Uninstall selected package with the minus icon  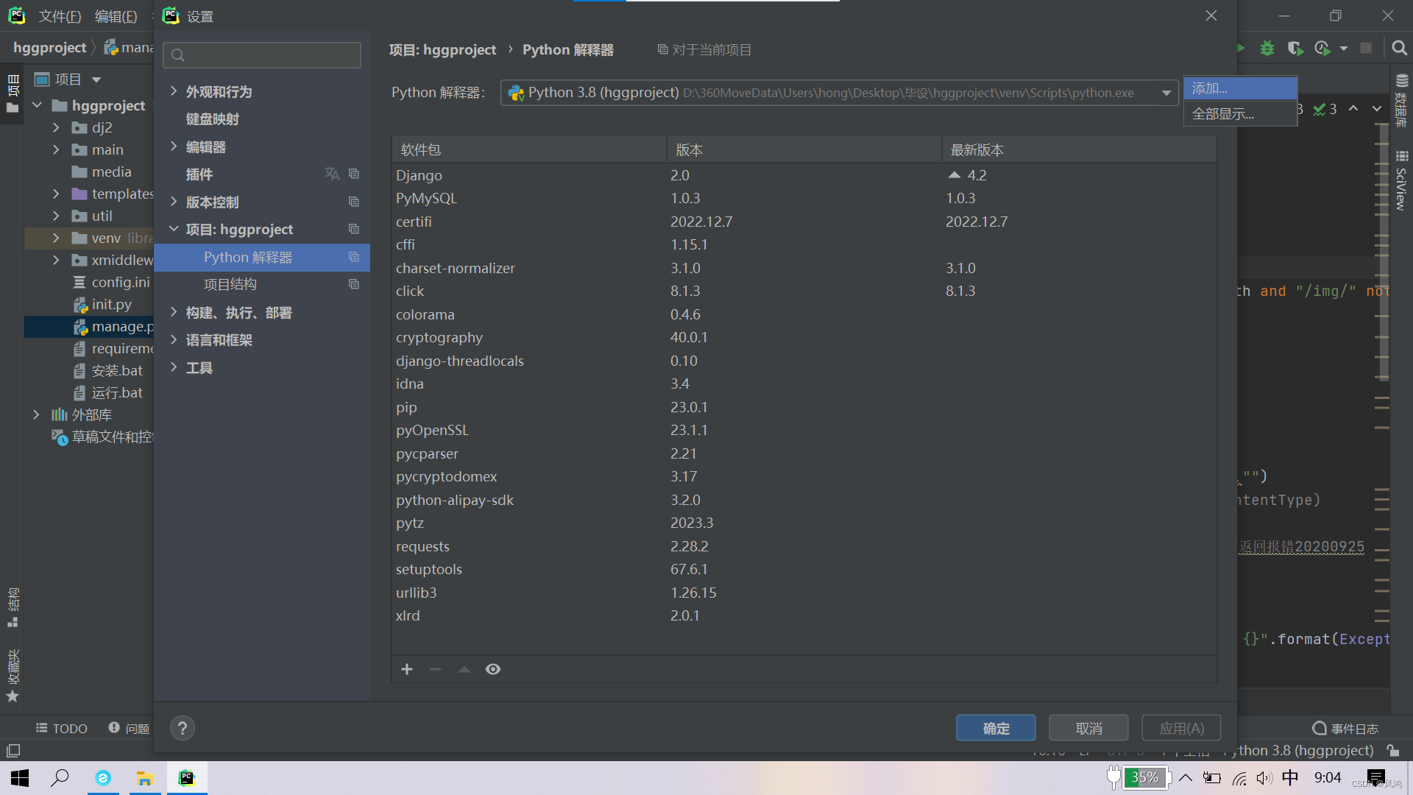coord(435,669)
